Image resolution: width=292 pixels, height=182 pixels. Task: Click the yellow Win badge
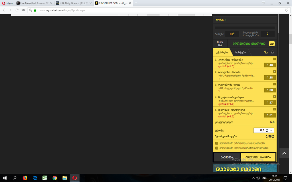tap(272, 44)
